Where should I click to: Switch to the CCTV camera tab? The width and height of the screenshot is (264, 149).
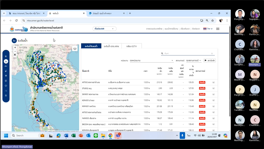pyautogui.click(x=131, y=46)
